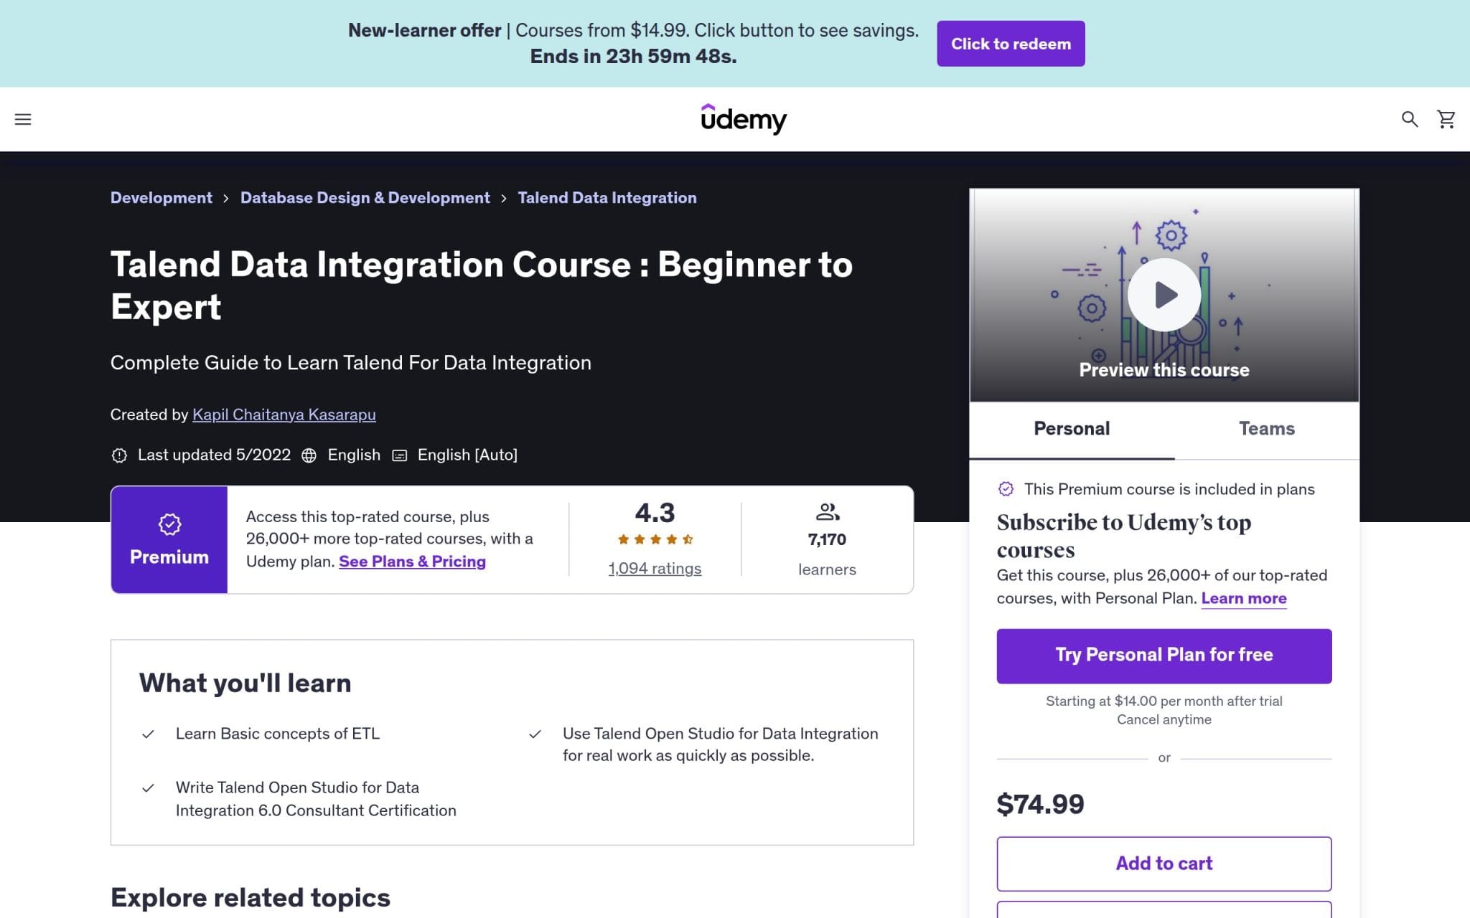Image resolution: width=1470 pixels, height=918 pixels.
Task: Click the Udemy logo
Action: tap(744, 119)
